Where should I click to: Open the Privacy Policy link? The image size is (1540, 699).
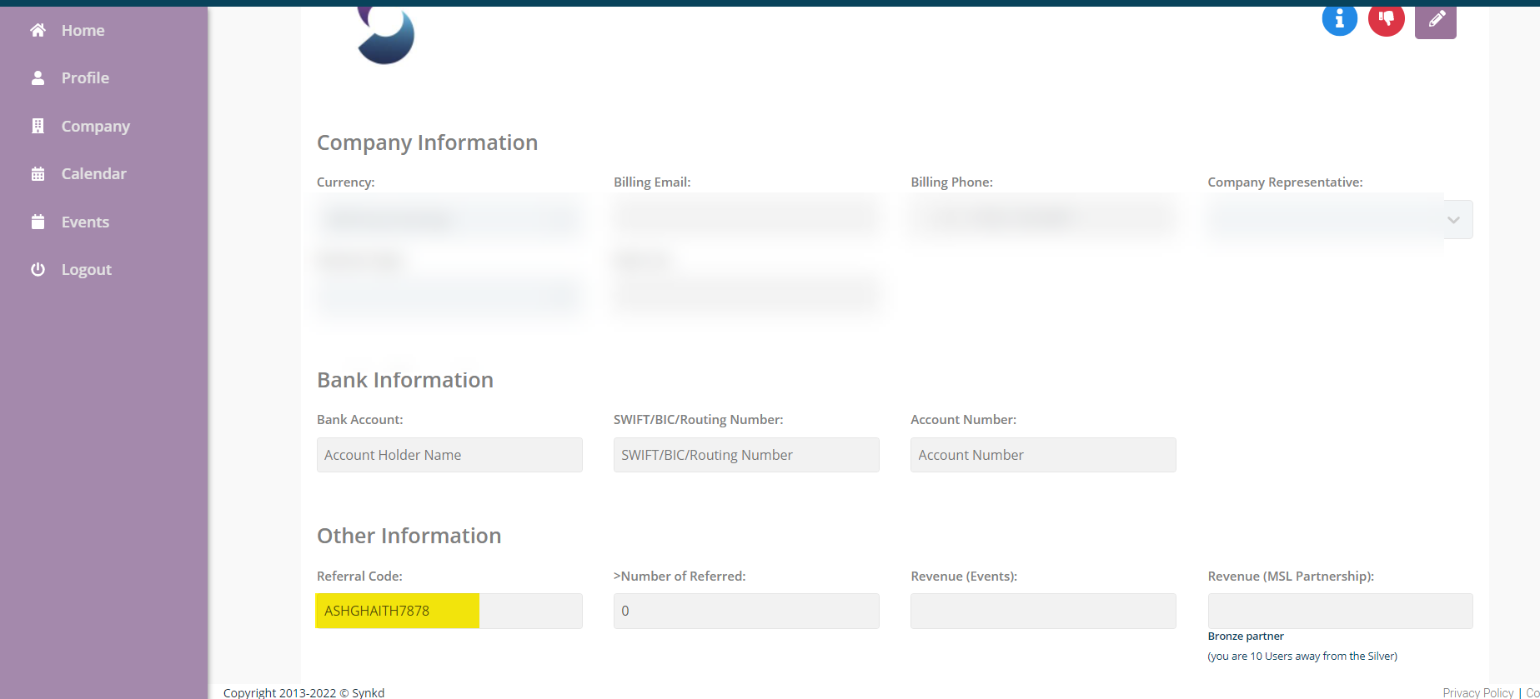(x=1477, y=692)
